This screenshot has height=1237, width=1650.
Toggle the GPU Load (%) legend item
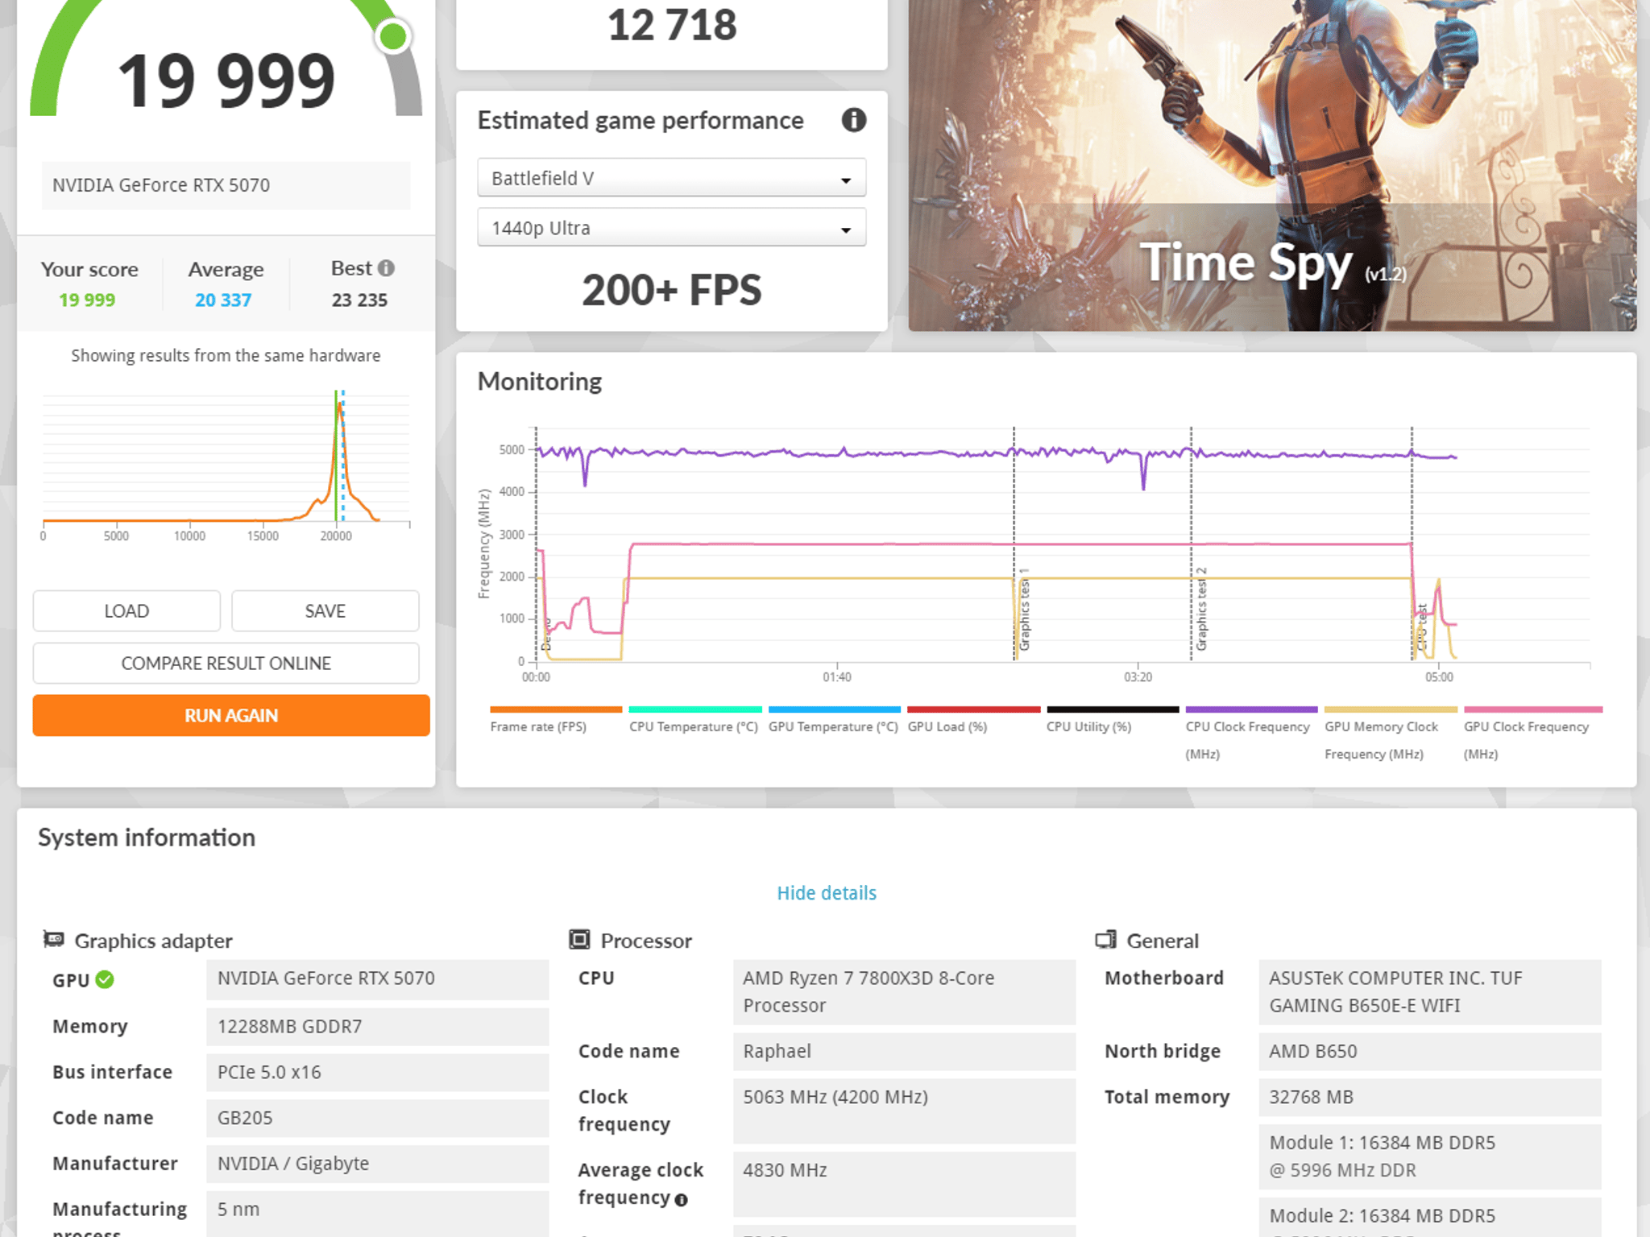[973, 721]
